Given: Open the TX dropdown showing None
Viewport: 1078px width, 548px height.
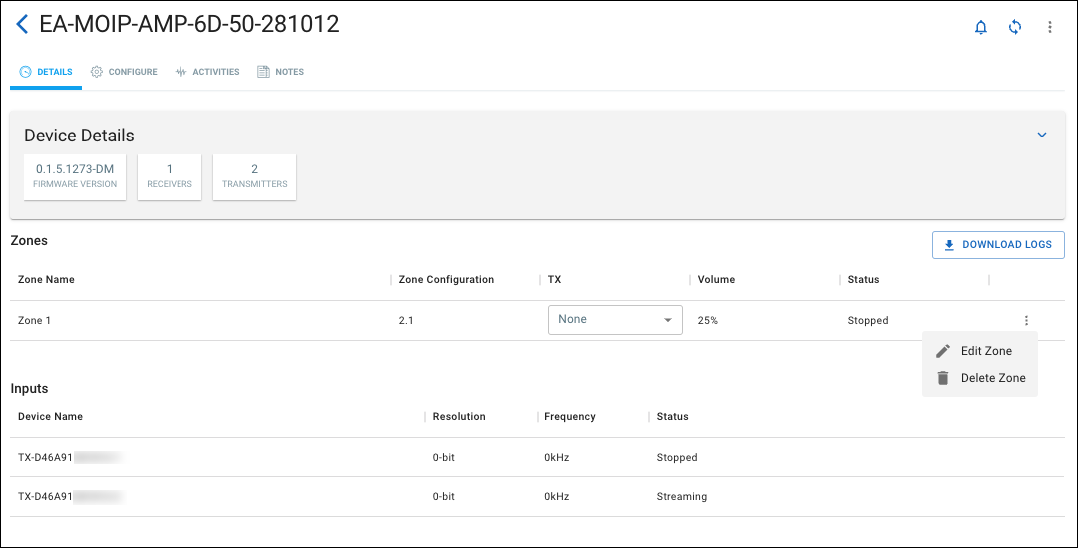Looking at the screenshot, I should pyautogui.click(x=615, y=320).
